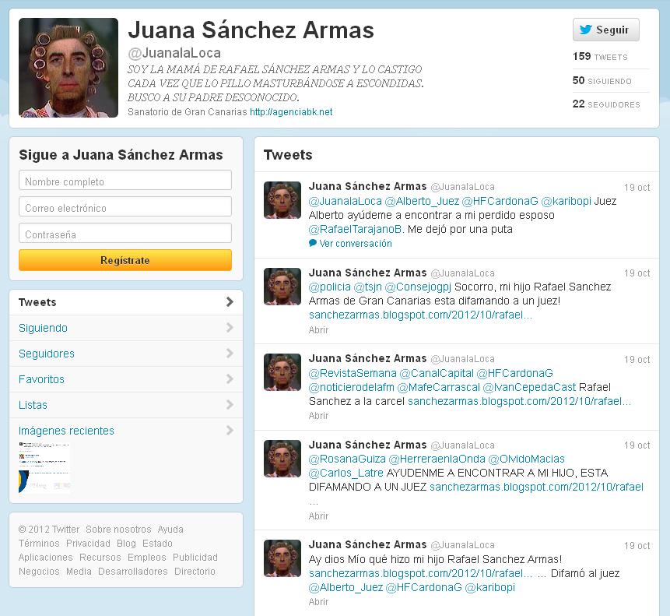Click the chevron arrow beside Seguidores

(230, 353)
